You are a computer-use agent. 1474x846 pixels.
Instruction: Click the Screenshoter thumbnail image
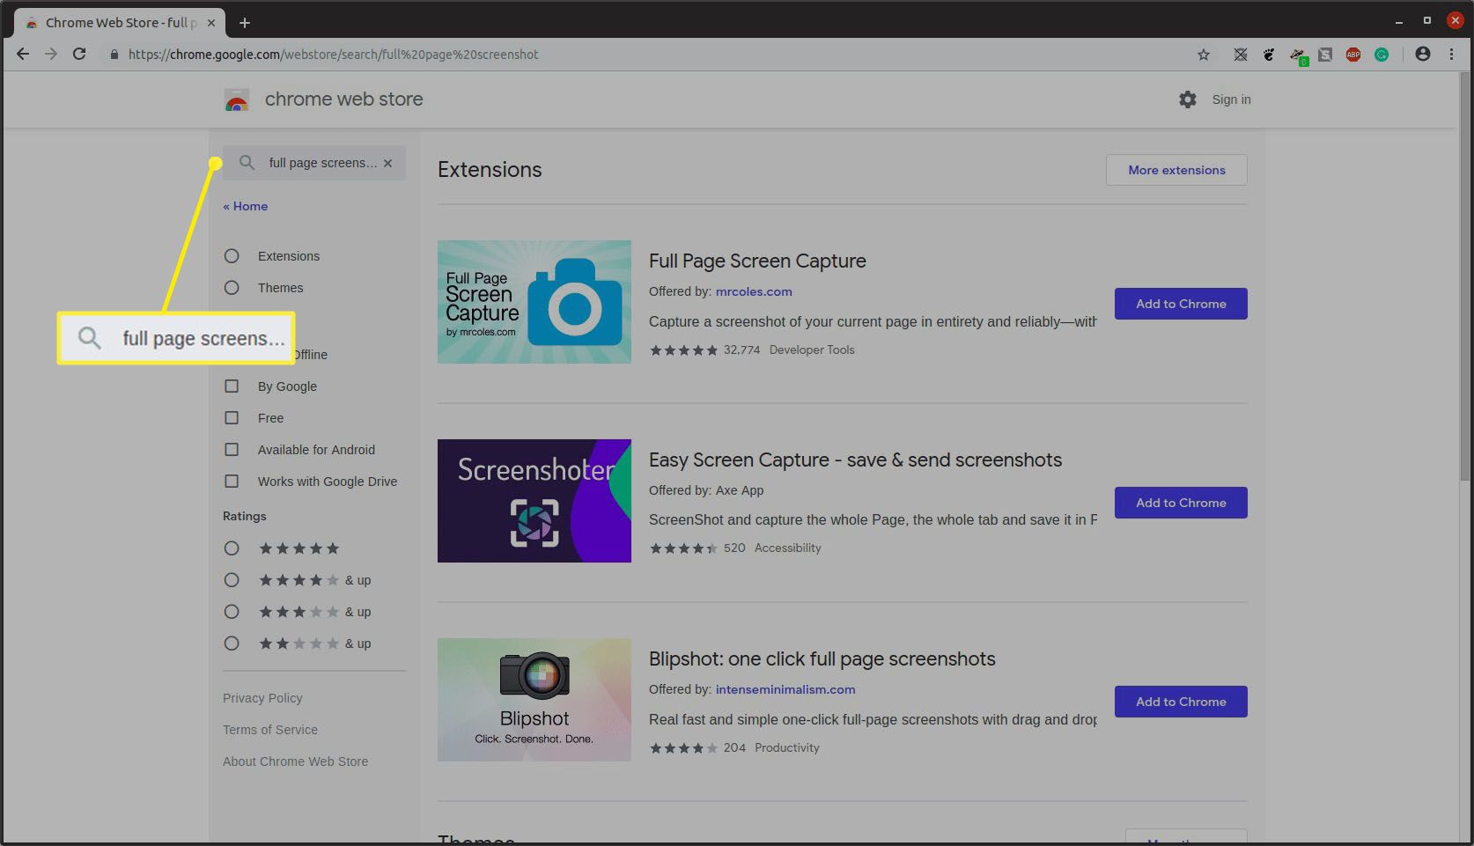[x=534, y=501]
